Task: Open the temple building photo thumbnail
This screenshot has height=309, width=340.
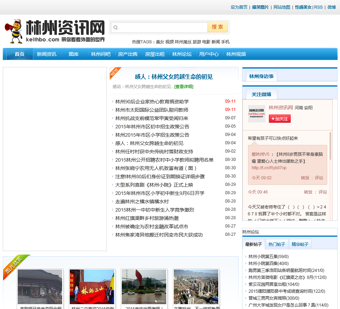Action: [40, 287]
